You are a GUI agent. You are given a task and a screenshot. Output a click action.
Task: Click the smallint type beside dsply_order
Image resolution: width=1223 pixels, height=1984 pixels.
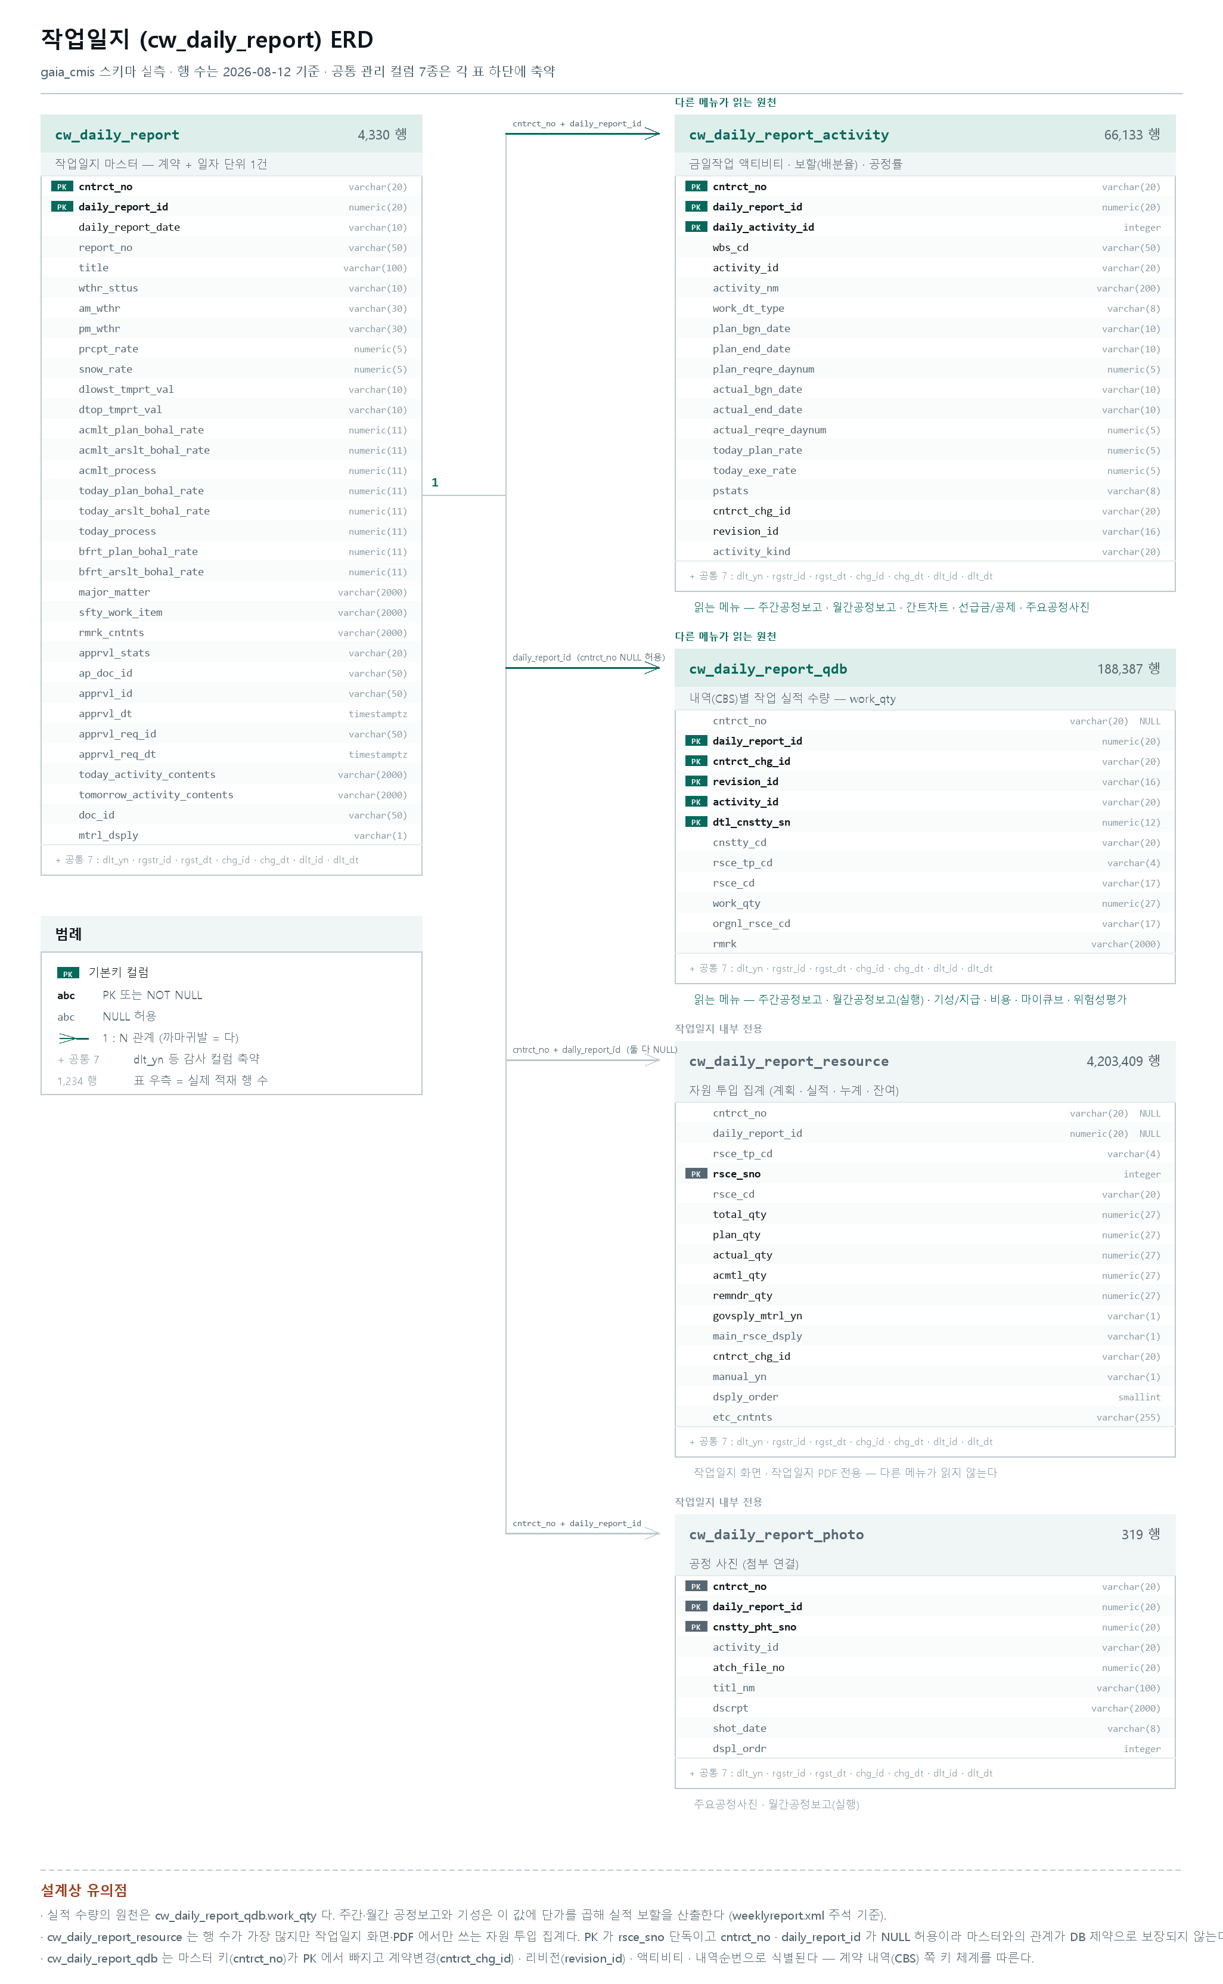(1139, 1397)
